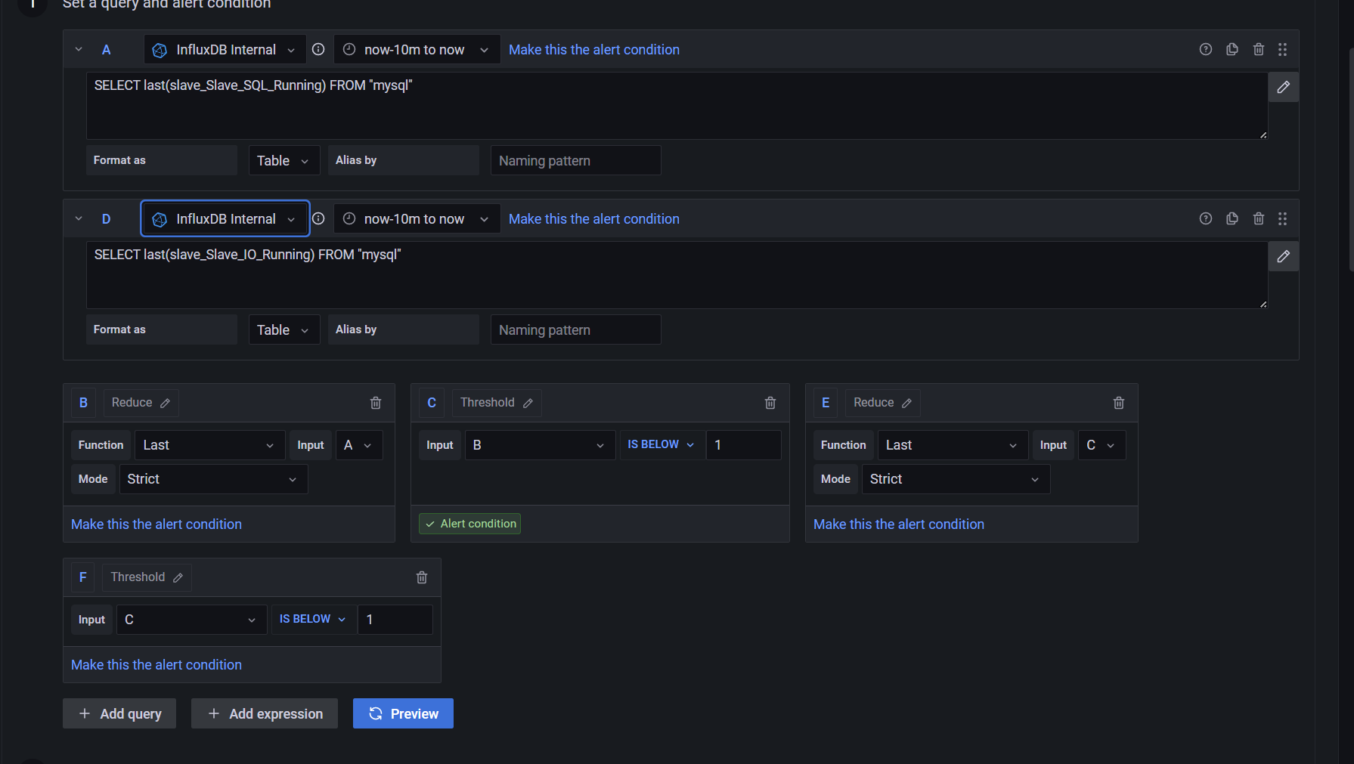
Task: Click Naming pattern field in query A
Action: [x=576, y=160]
